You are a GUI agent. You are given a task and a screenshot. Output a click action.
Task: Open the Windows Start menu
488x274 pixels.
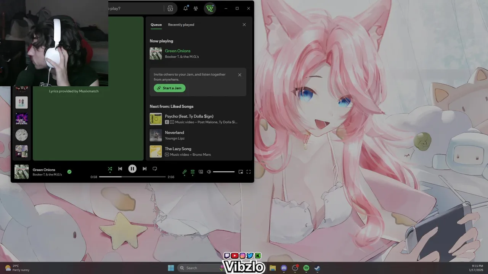(x=171, y=268)
